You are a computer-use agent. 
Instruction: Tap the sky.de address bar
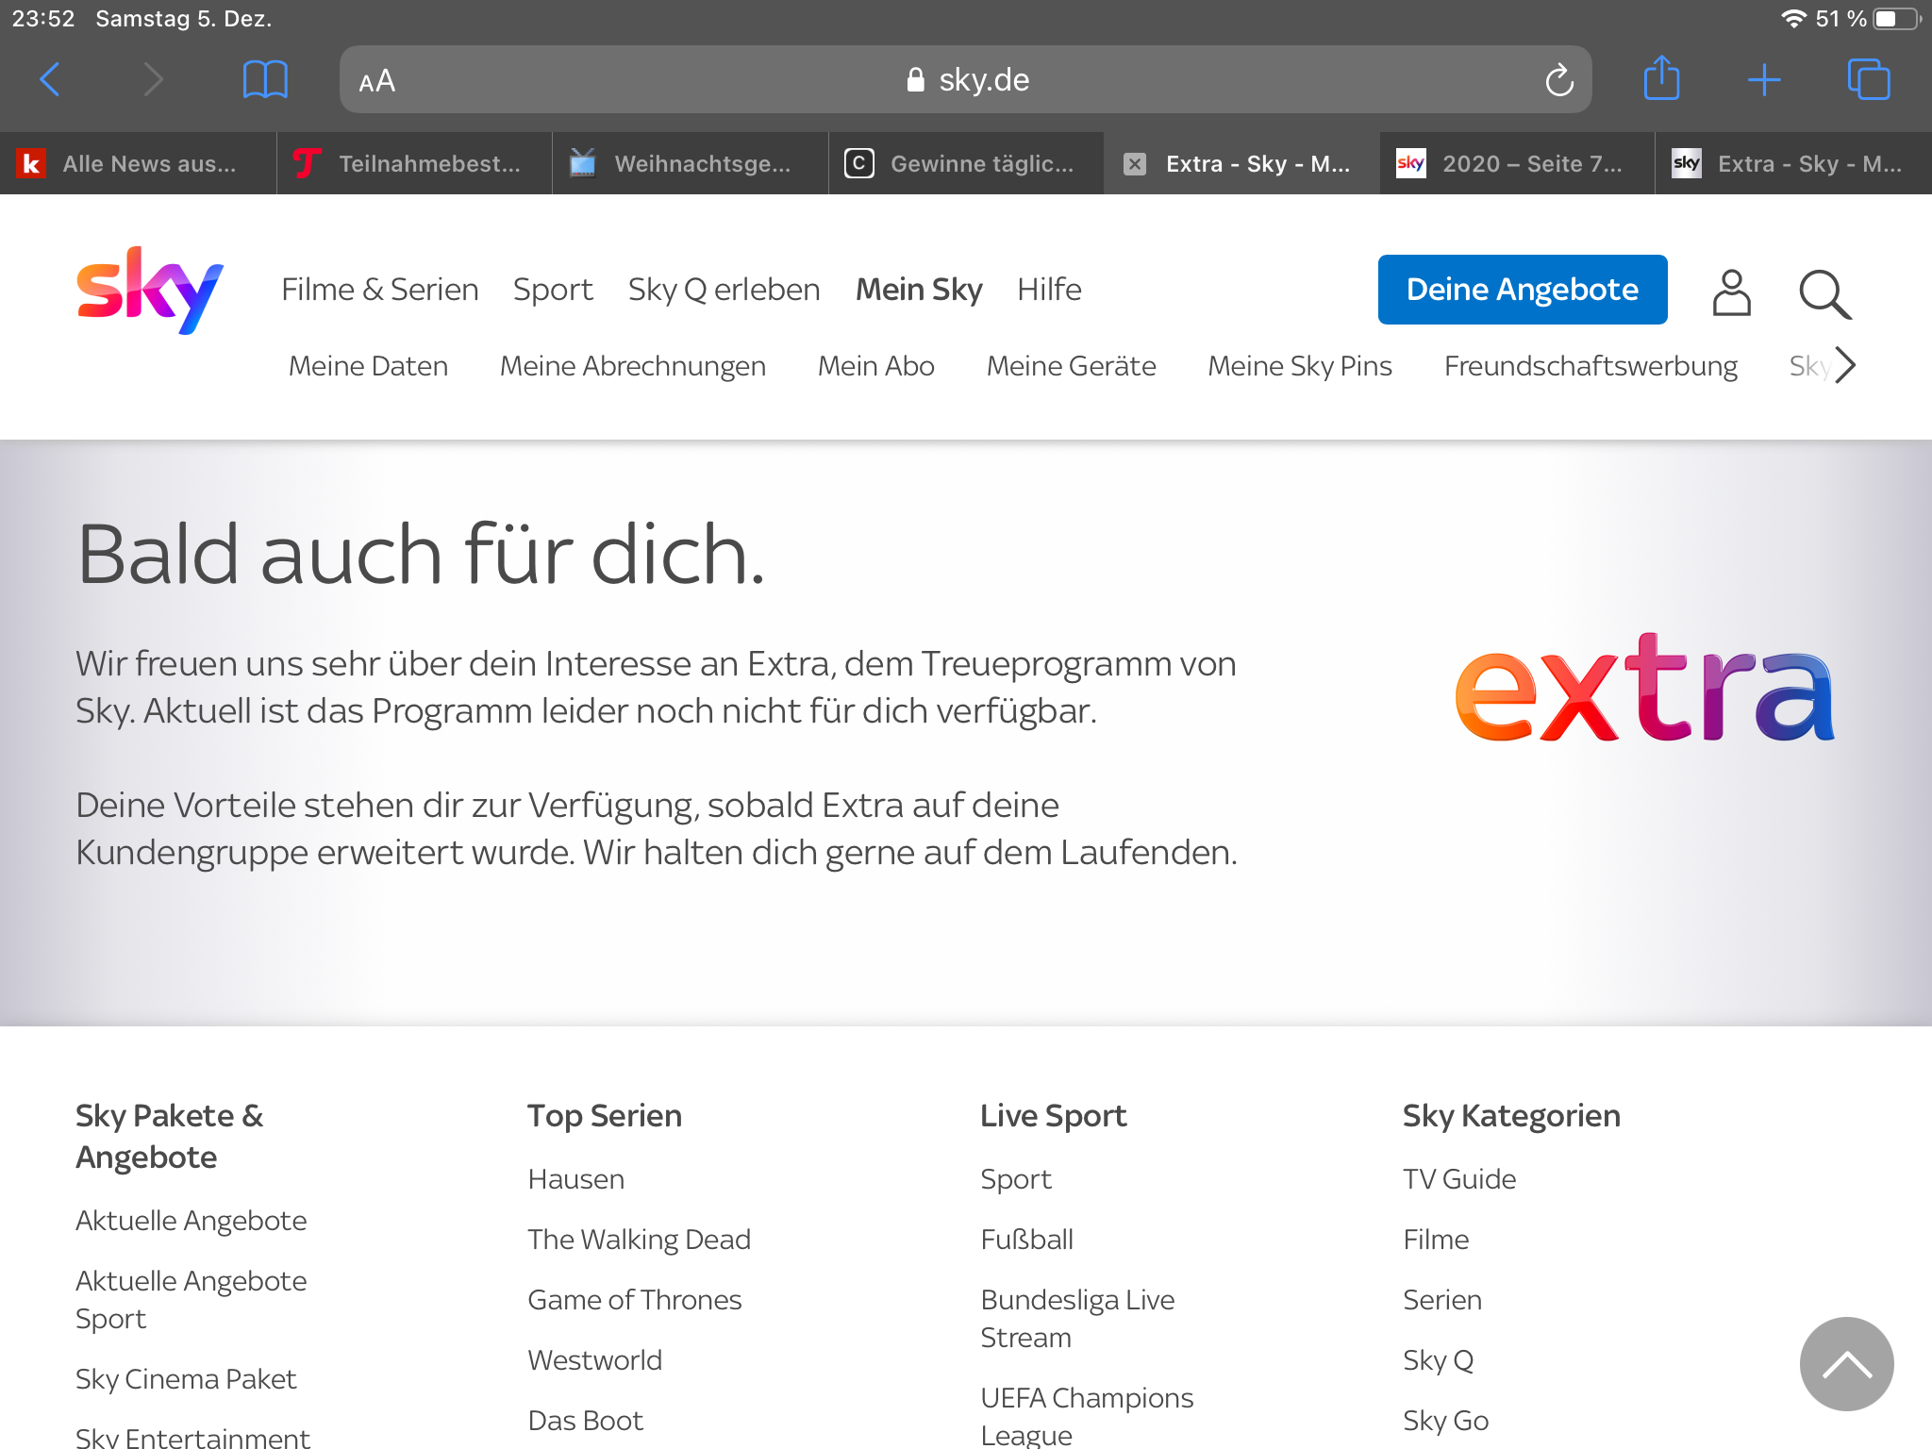click(966, 80)
